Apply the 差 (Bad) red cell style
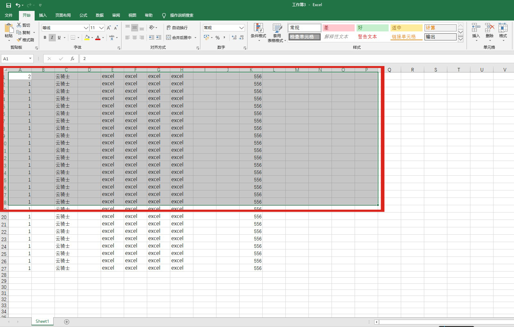The height and width of the screenshot is (327, 514). coord(338,28)
